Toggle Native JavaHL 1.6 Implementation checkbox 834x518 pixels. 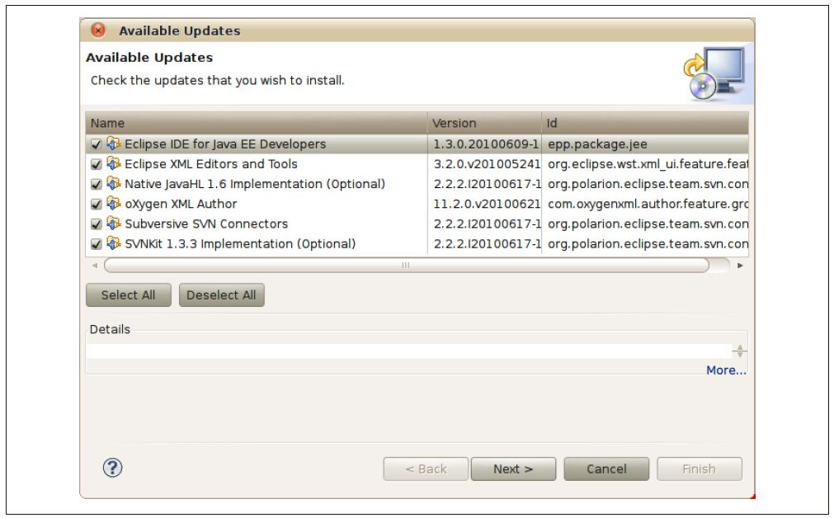click(x=97, y=184)
